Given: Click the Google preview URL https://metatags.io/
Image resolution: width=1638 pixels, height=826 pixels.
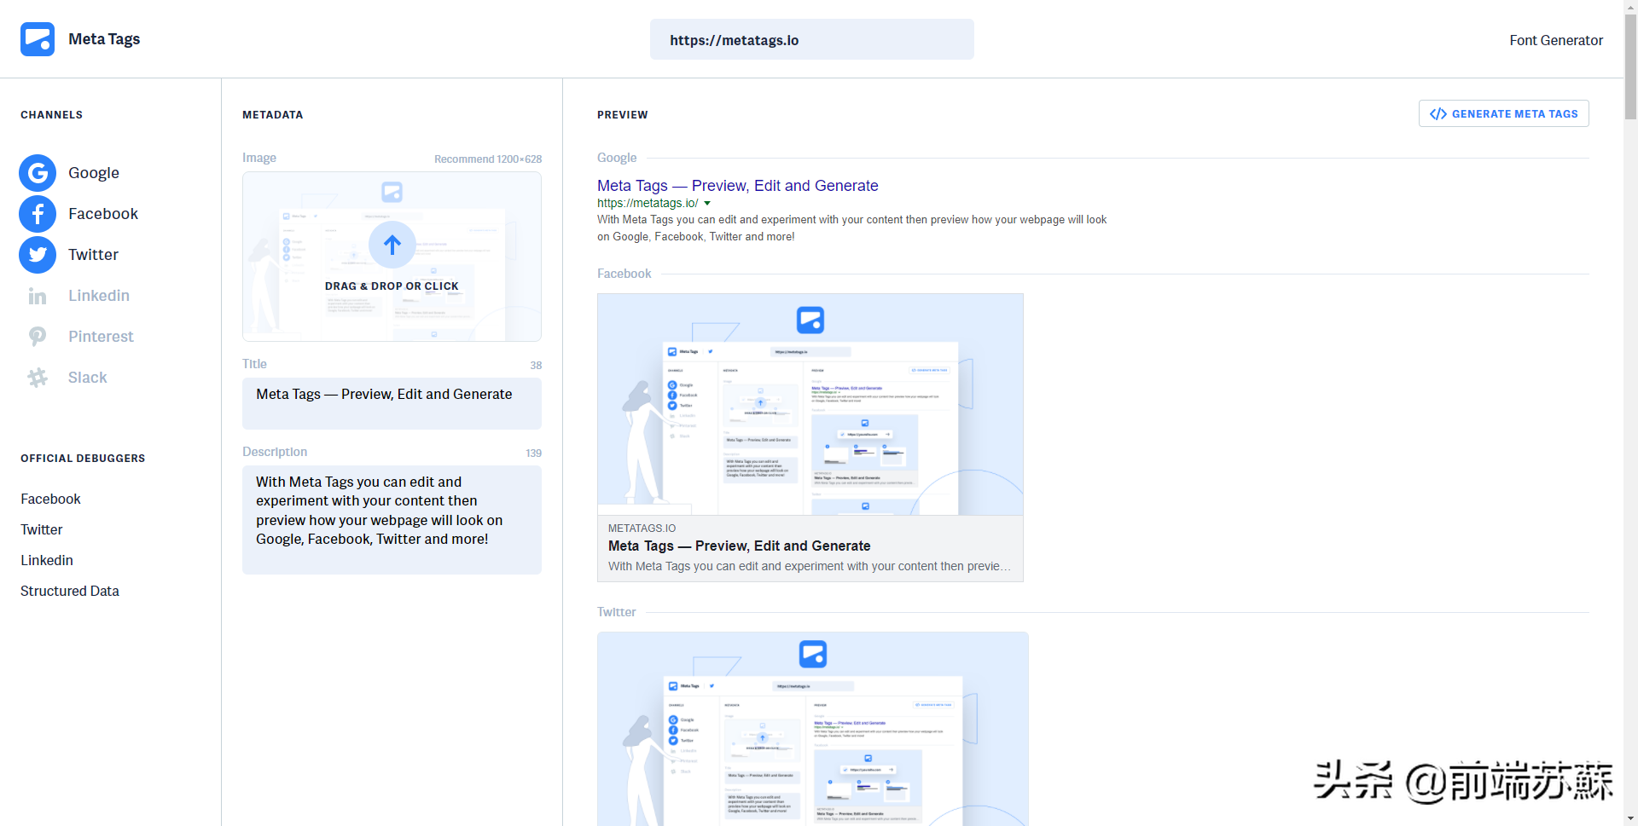Looking at the screenshot, I should 648,203.
